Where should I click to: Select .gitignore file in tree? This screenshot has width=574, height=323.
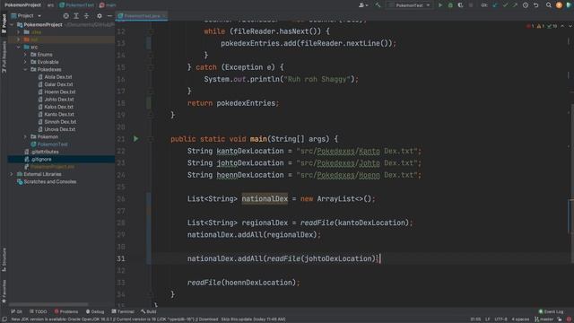pos(38,160)
